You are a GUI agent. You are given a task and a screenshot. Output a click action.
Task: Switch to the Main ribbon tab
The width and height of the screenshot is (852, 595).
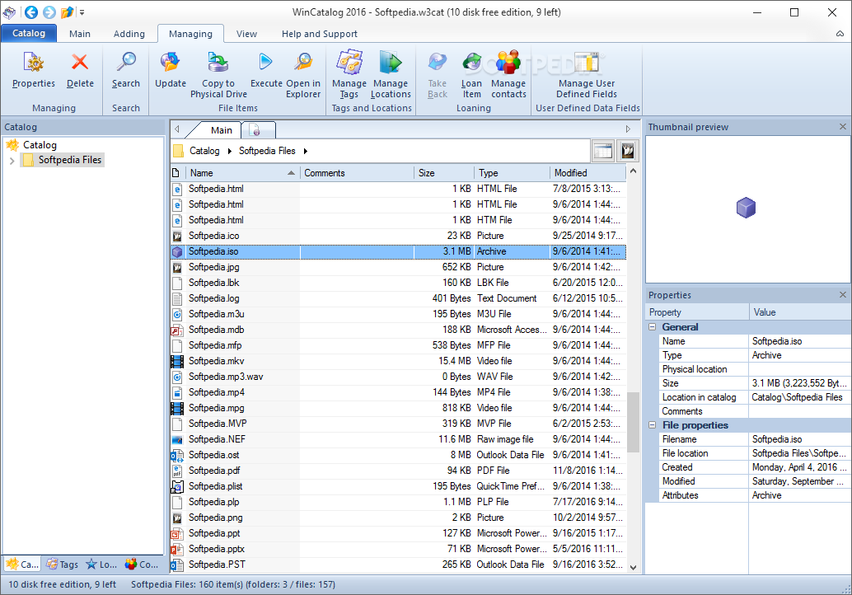pos(80,34)
